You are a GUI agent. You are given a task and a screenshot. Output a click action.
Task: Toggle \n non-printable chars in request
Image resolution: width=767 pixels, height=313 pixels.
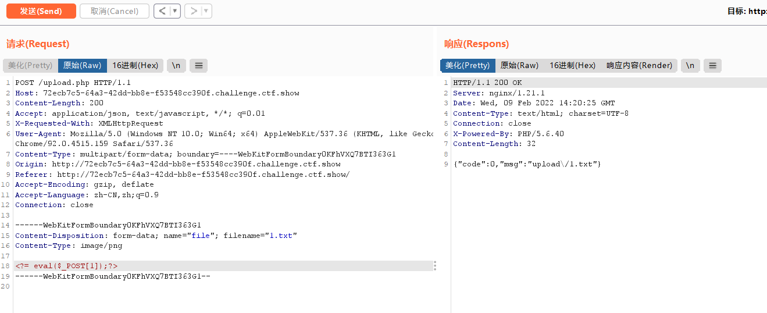point(176,65)
